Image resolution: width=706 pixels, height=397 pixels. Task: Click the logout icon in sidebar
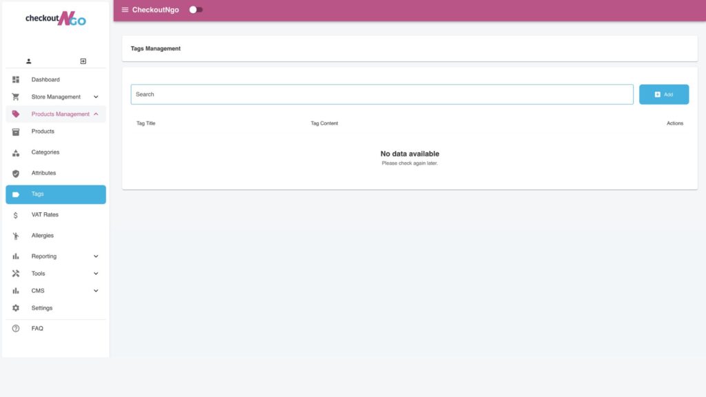(x=83, y=61)
